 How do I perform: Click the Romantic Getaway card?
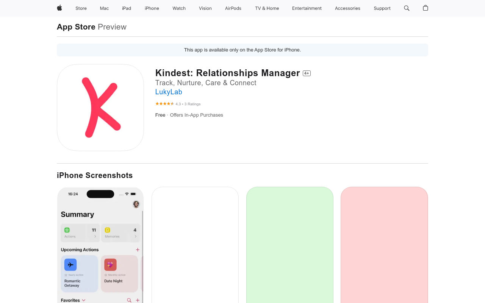pyautogui.click(x=80, y=274)
